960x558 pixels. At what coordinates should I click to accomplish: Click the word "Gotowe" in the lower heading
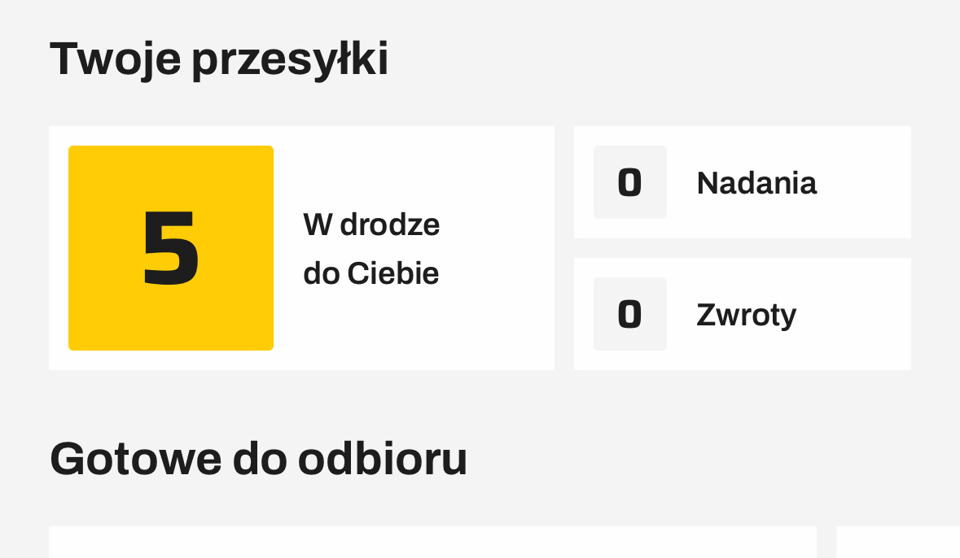click(135, 459)
